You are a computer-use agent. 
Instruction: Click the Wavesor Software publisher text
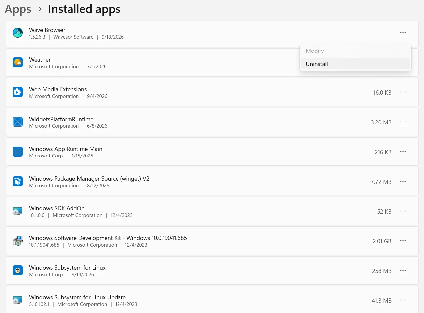73,37
